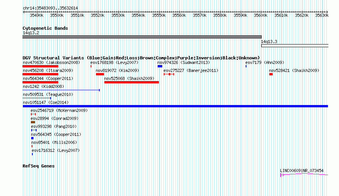The width and height of the screenshot is (339, 196).
Task: Click the thin blue nsv1242 variant line
Action: coord(61,90)
